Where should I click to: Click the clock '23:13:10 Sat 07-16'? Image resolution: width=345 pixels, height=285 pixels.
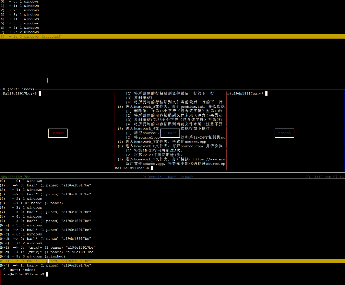325,177
